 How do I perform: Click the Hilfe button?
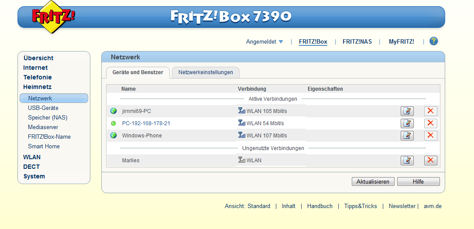tap(419, 181)
